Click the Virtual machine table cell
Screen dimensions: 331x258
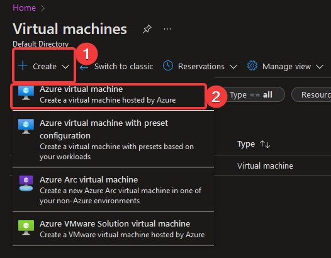click(265, 166)
